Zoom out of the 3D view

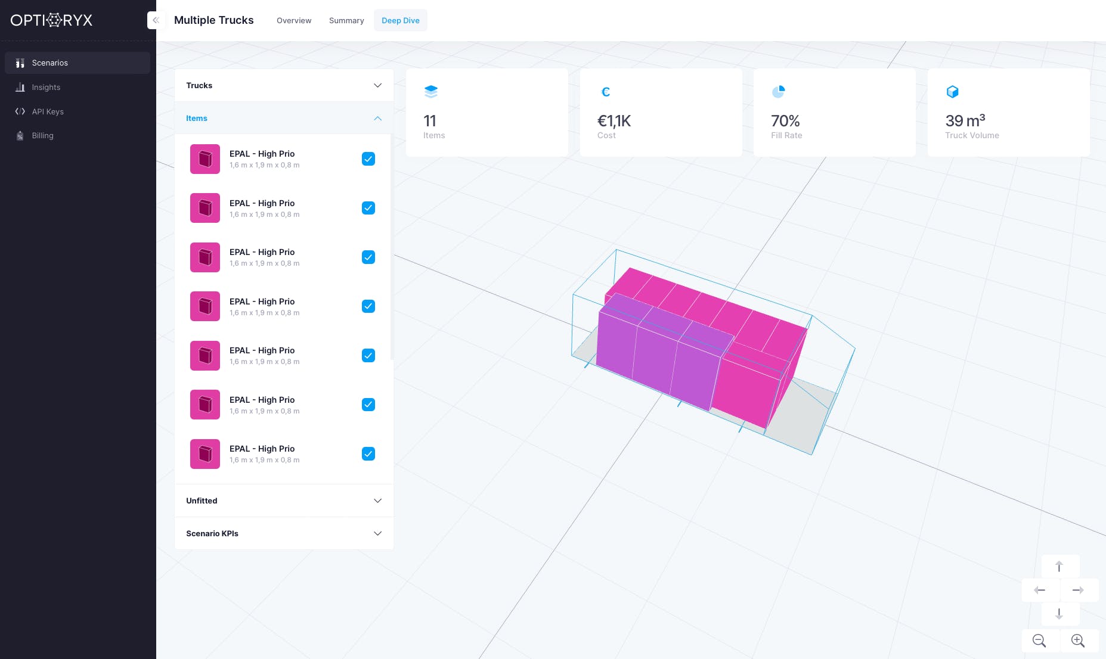pyautogui.click(x=1039, y=641)
